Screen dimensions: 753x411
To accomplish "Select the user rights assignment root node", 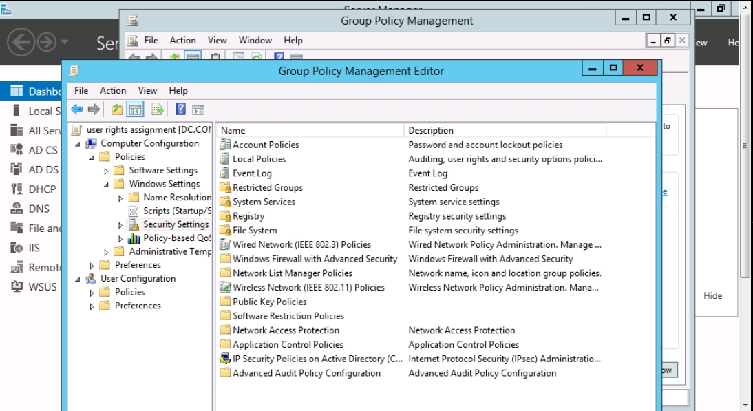I will click(149, 129).
